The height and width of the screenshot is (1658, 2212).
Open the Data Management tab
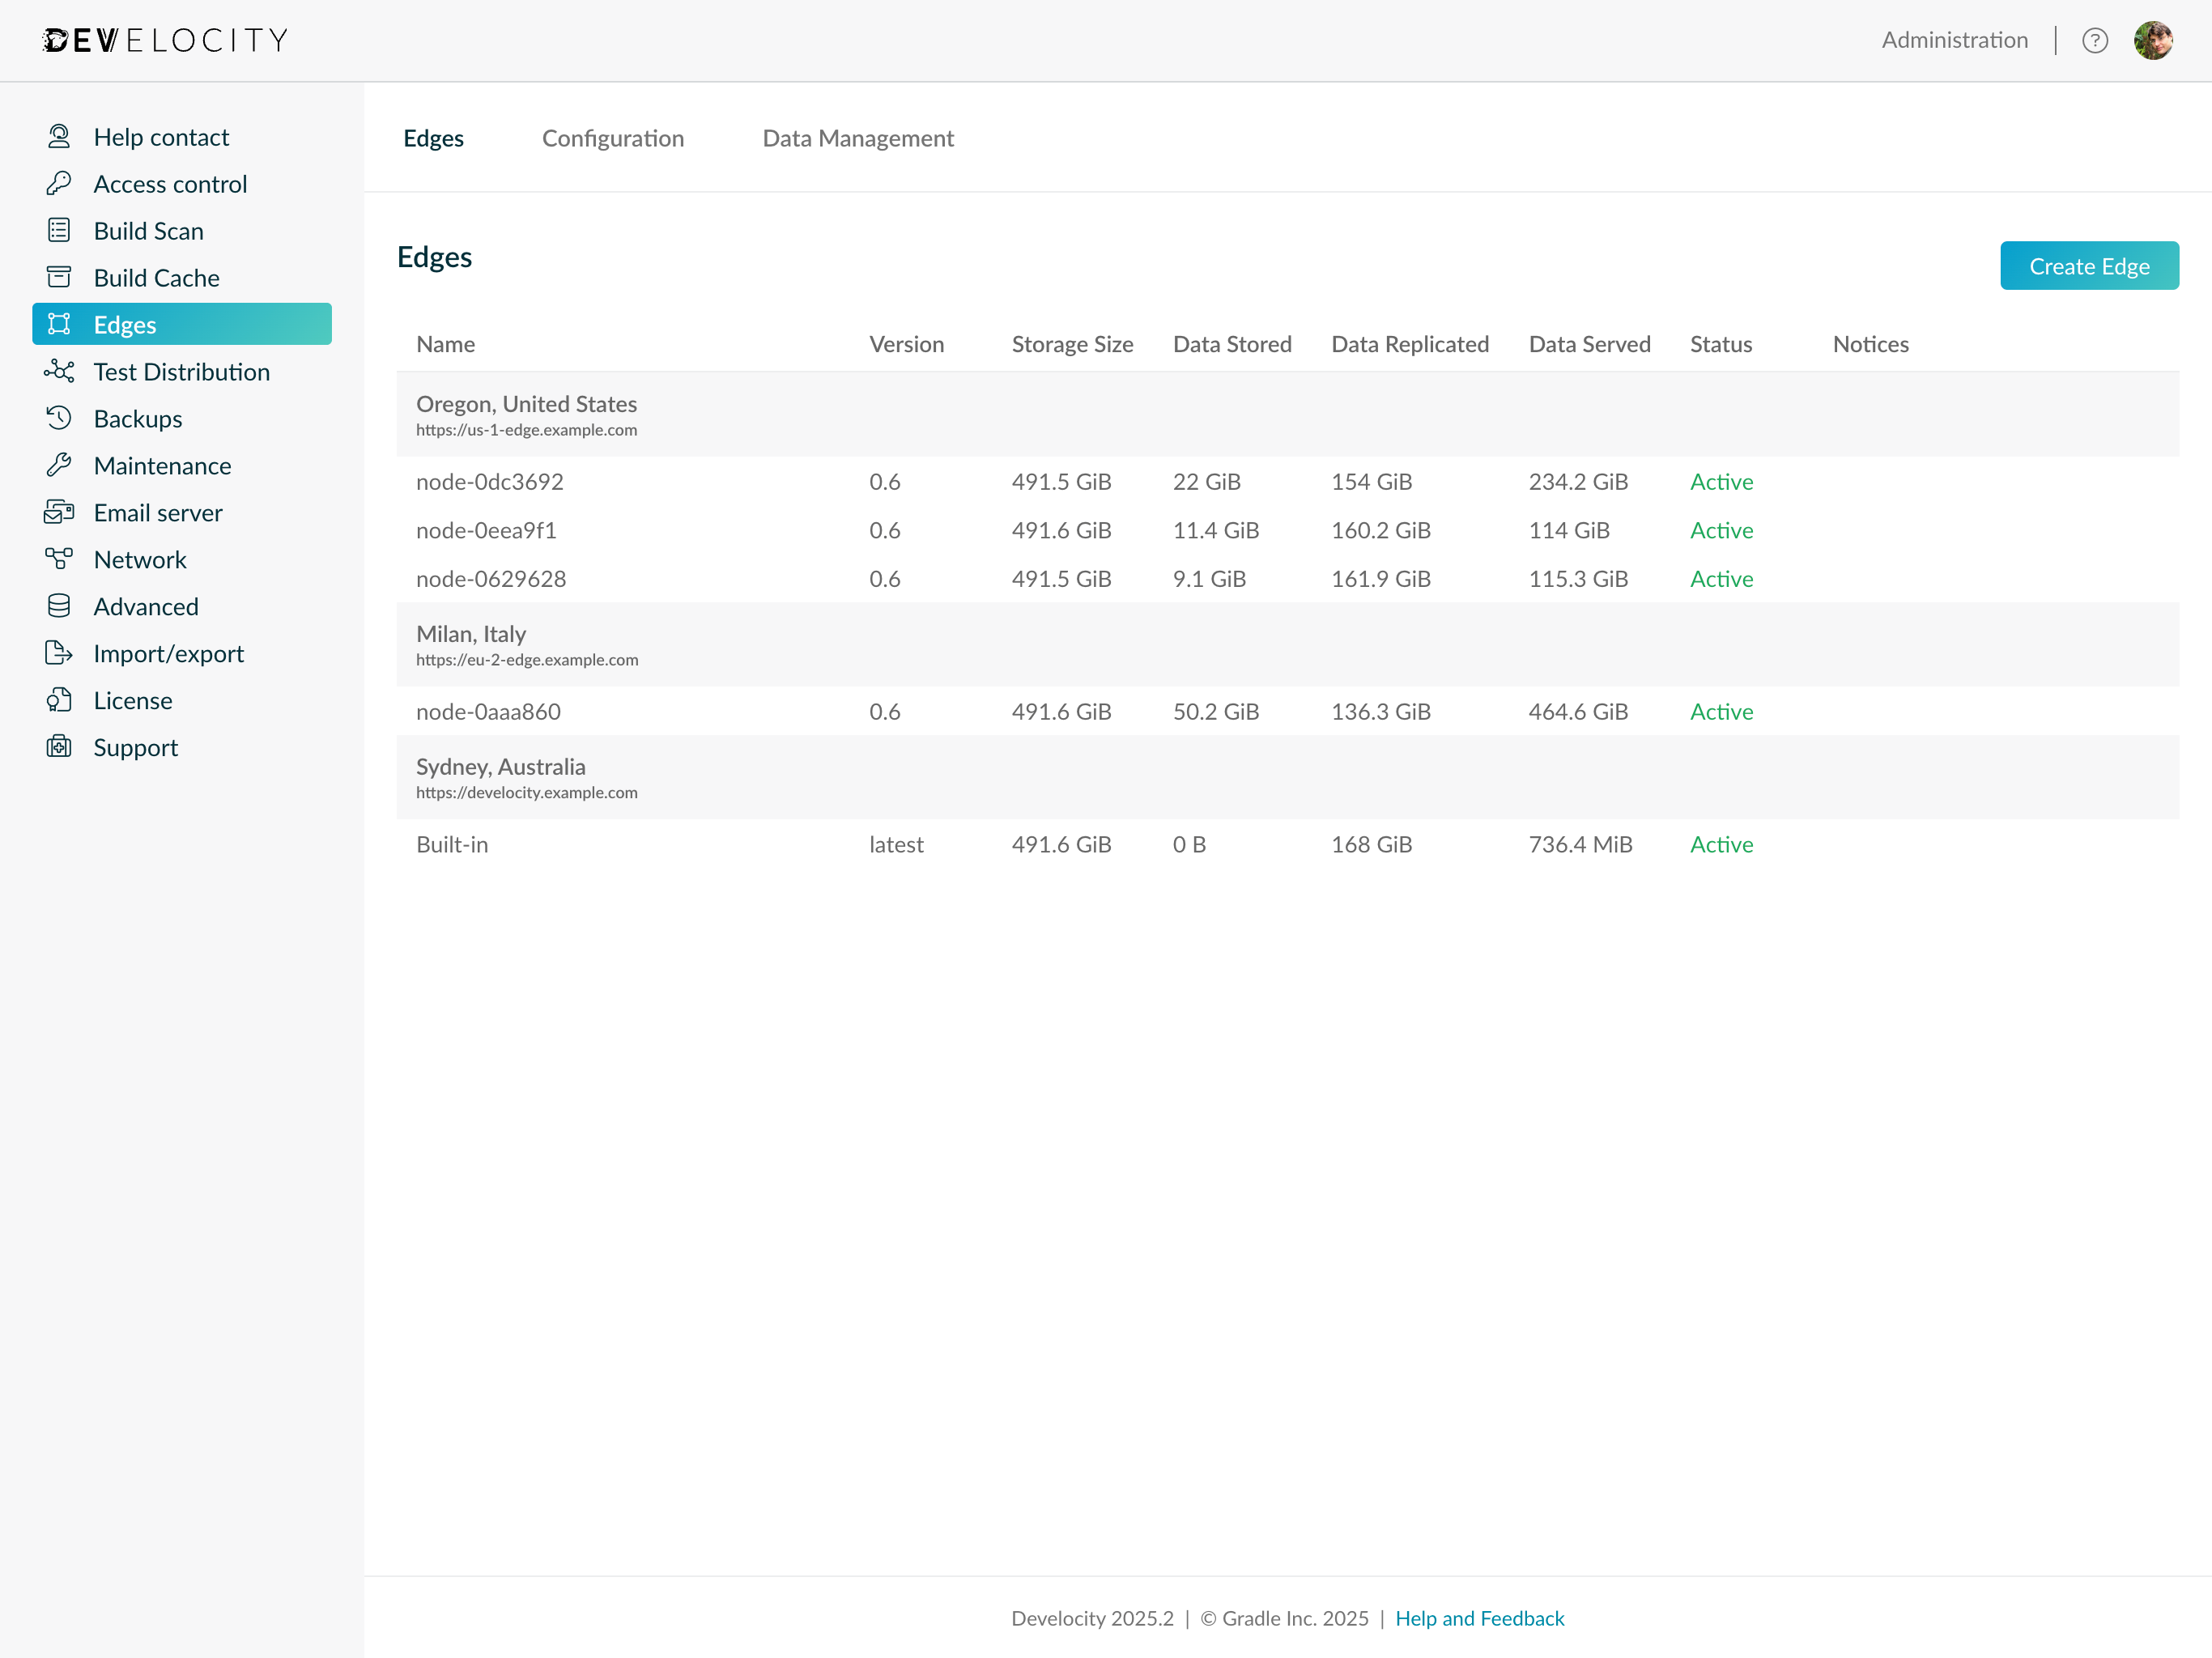point(858,139)
